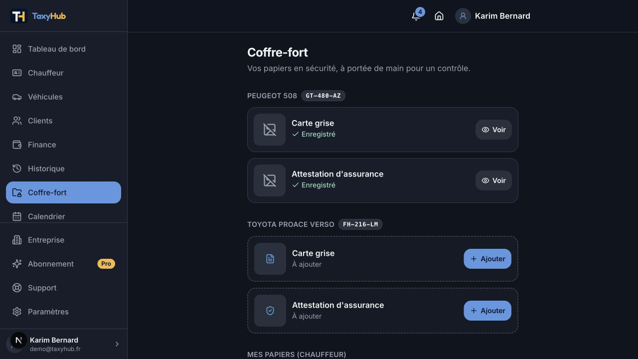Expand user menu chevron in sidebar footer
638x359 pixels.
click(117, 344)
